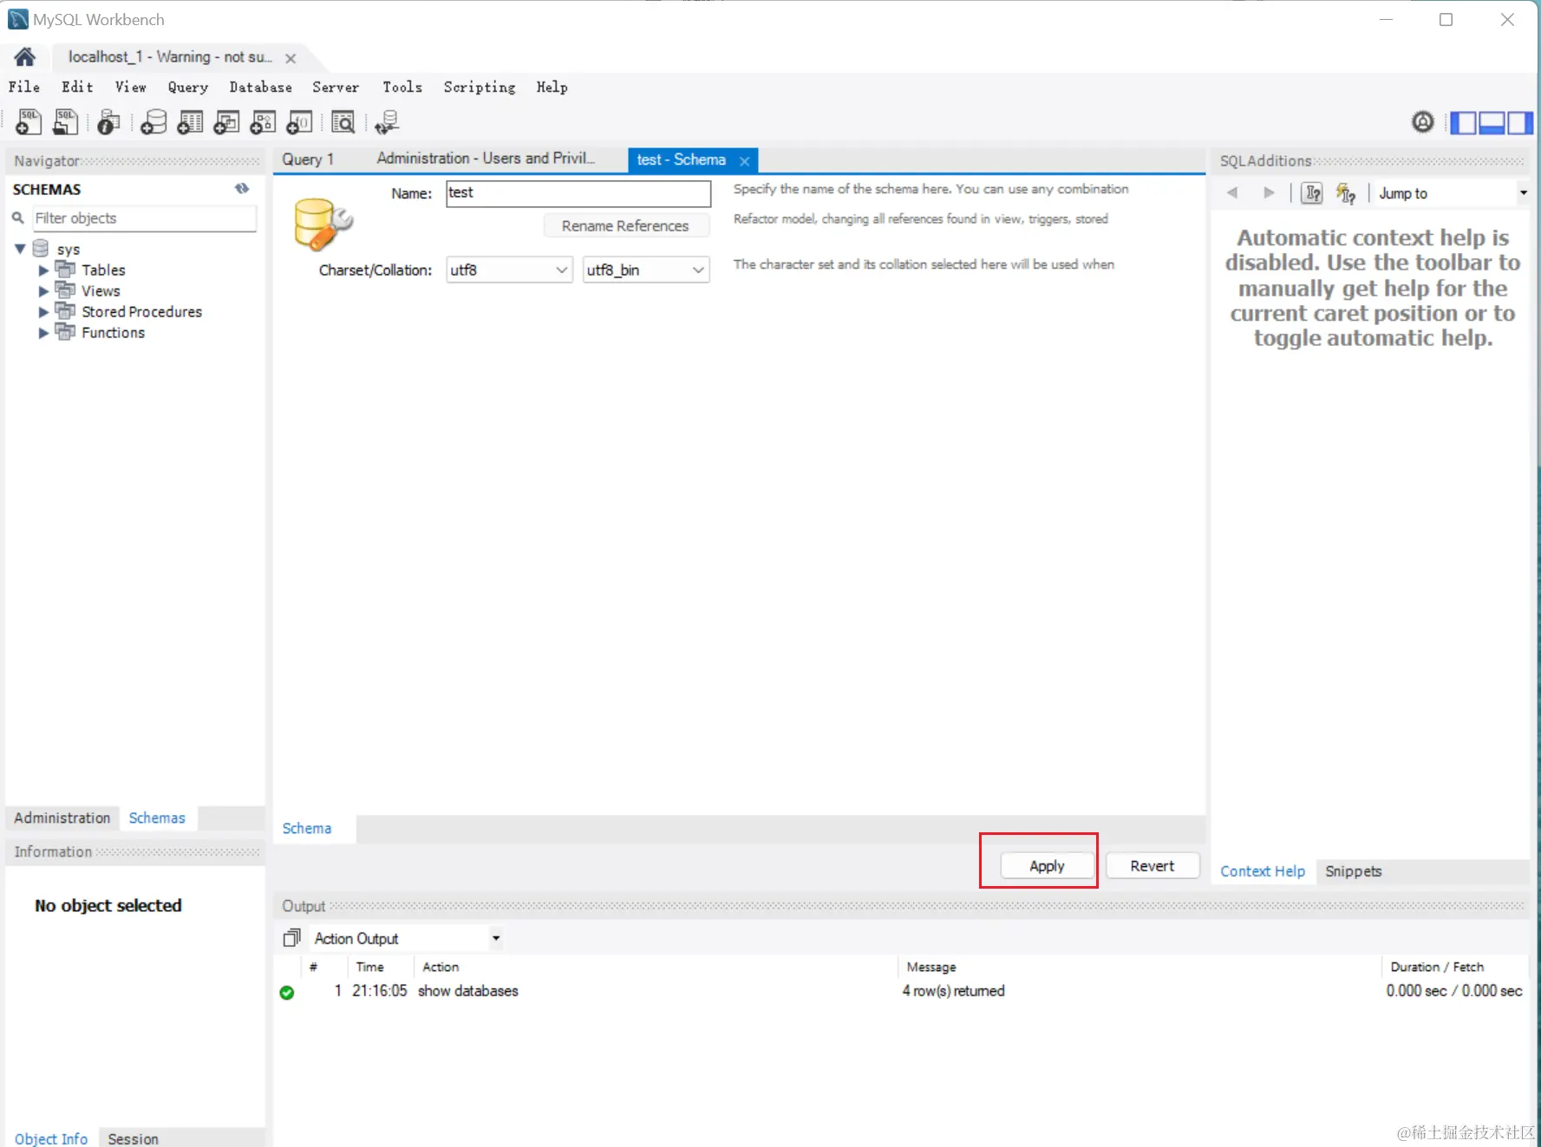Close the localhost_1 connection tab

point(291,58)
